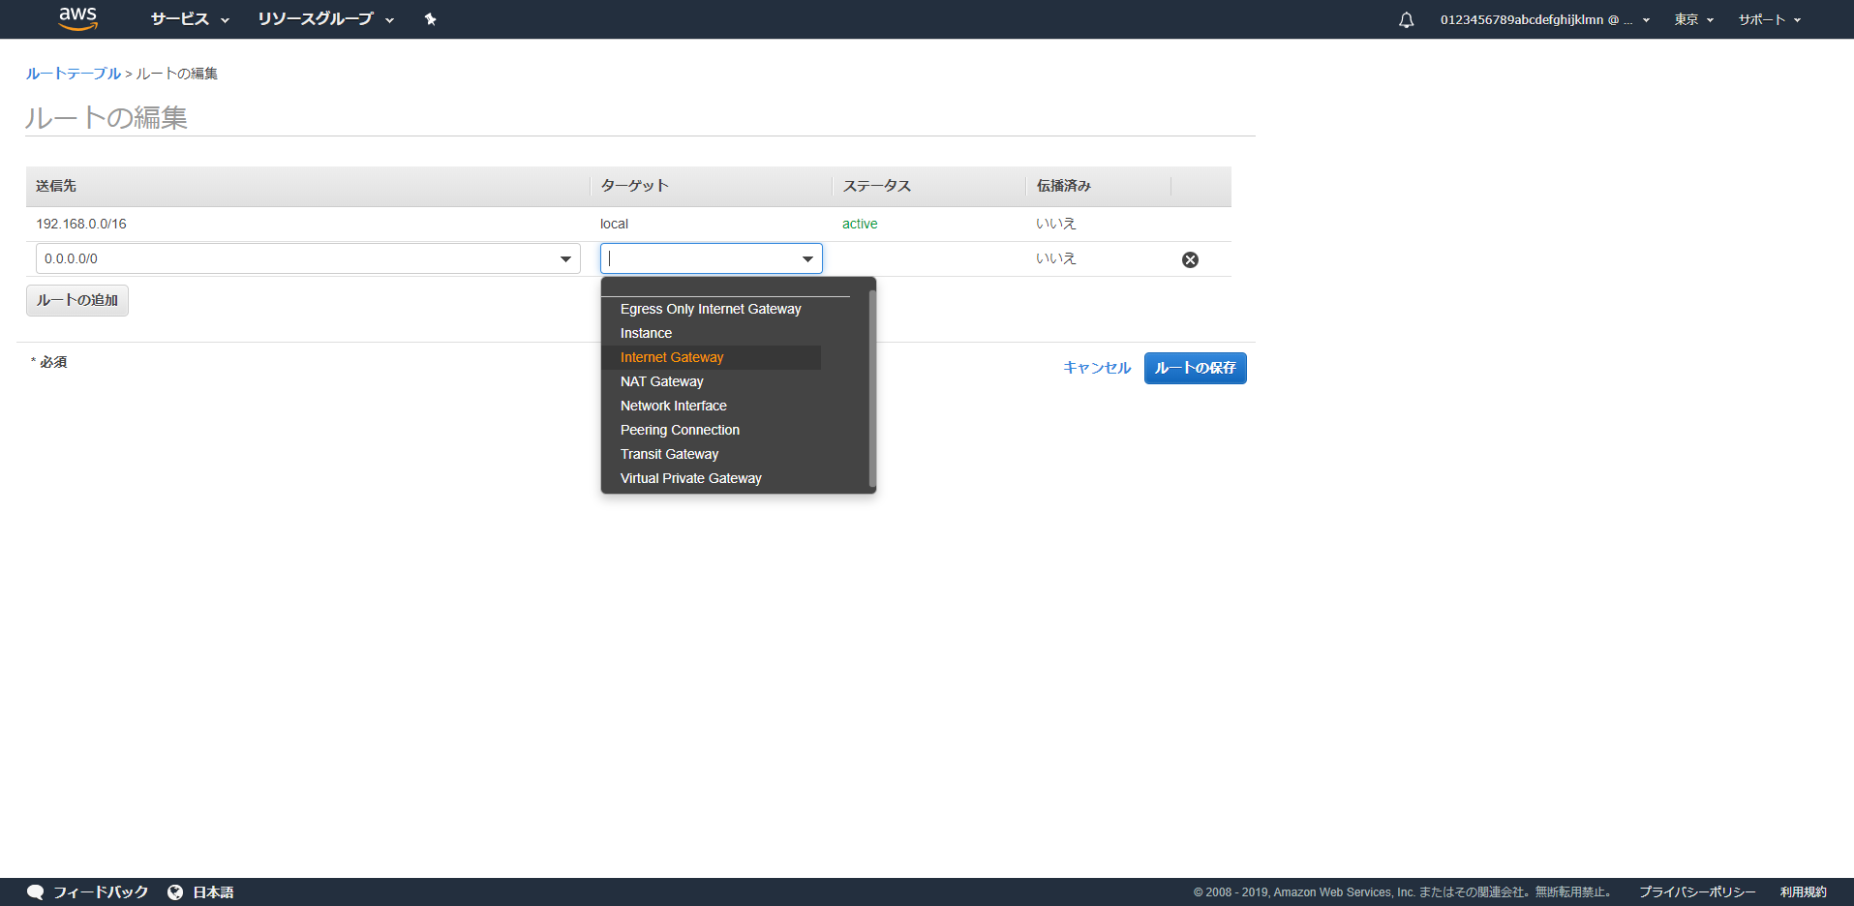Remove the 0.0.0.0/0 route with X icon
The height and width of the screenshot is (906, 1854).
[1190, 259]
